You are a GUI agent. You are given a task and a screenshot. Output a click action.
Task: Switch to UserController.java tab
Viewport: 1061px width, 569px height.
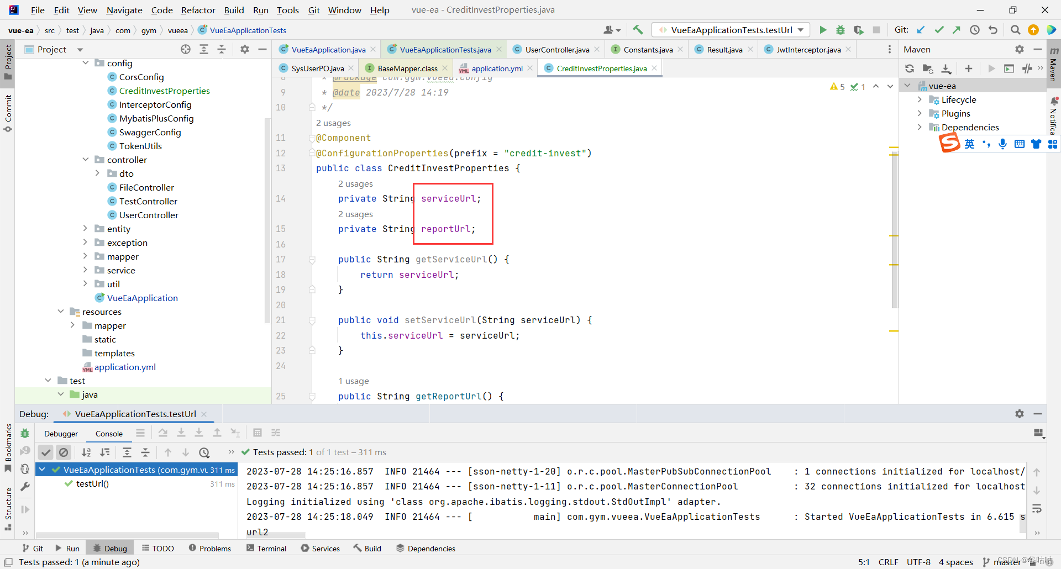coord(557,50)
